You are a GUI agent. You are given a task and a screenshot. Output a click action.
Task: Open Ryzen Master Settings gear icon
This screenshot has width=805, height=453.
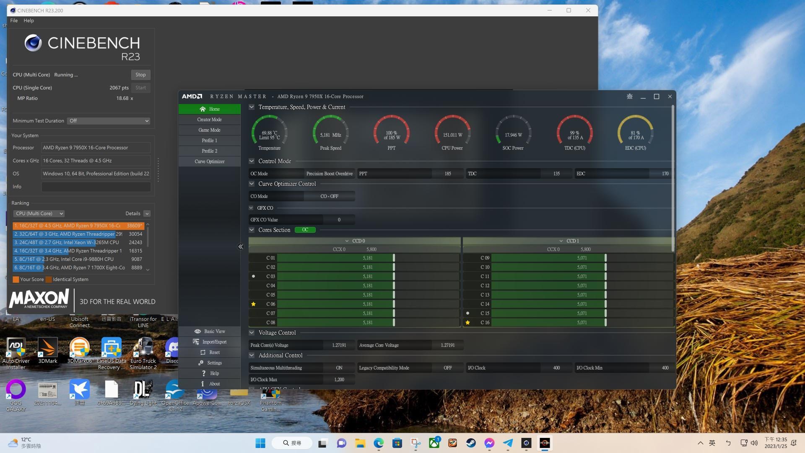[x=201, y=363]
